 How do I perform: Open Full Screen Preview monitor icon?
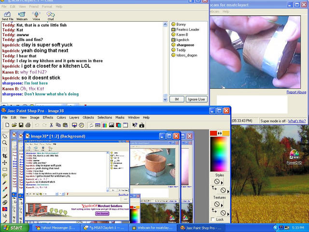click(74, 125)
